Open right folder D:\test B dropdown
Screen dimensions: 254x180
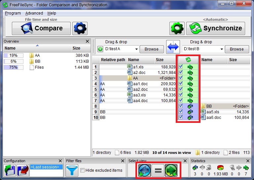(x=222, y=49)
